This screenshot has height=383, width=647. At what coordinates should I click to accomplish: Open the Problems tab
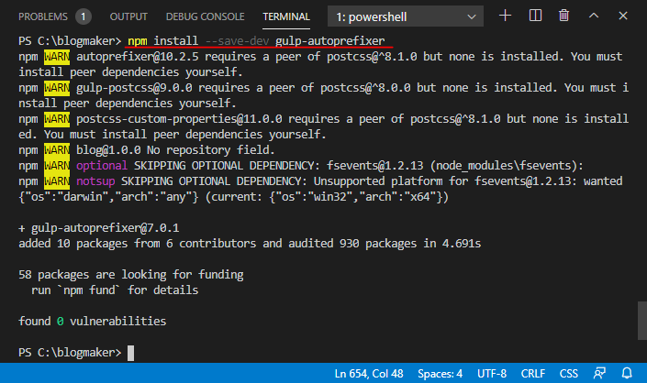pos(43,16)
